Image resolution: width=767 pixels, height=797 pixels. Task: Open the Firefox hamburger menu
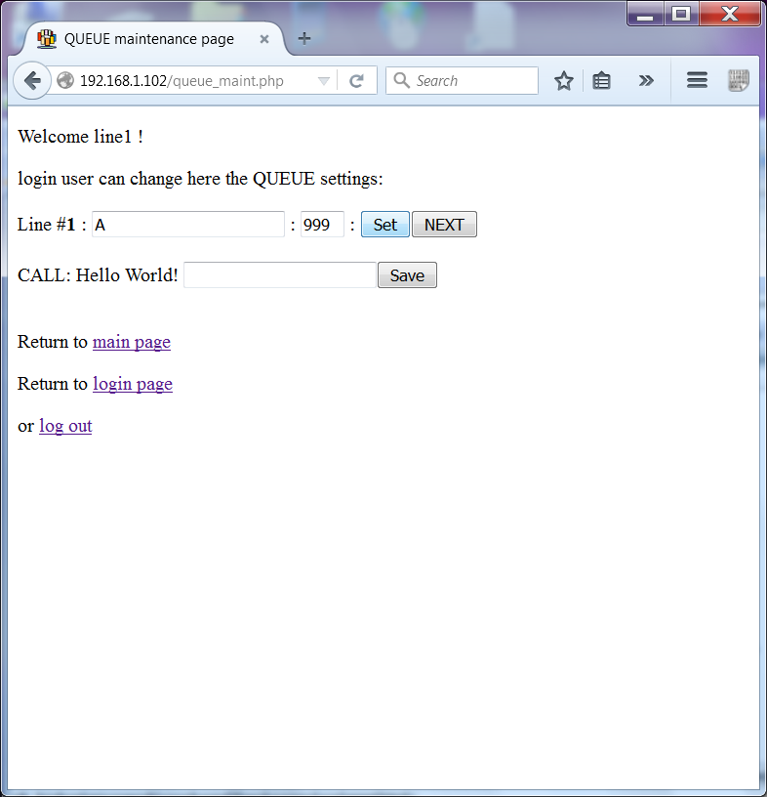click(x=697, y=81)
